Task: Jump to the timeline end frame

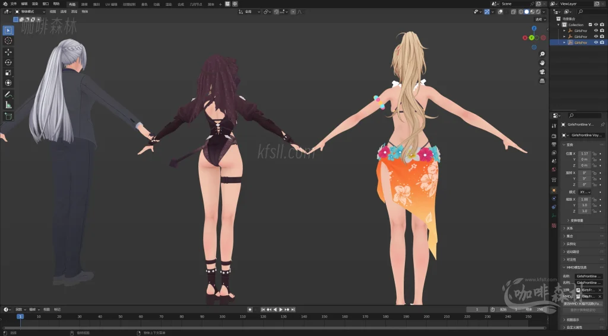Action: (293, 310)
